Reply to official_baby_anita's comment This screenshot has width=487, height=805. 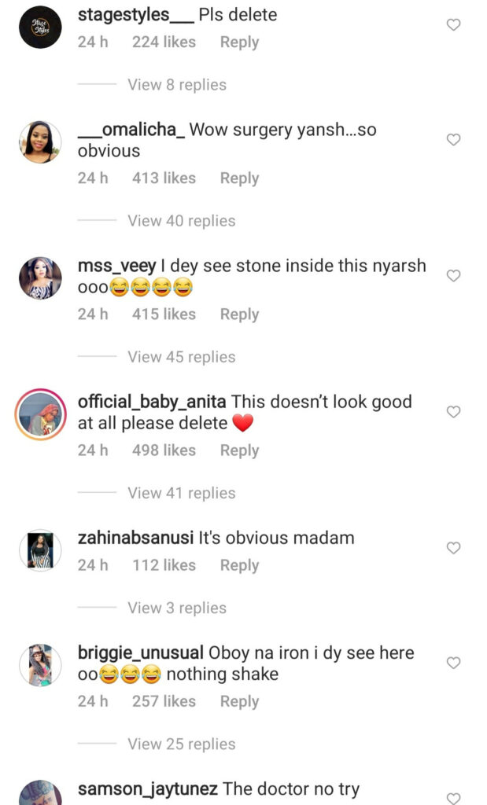(239, 450)
